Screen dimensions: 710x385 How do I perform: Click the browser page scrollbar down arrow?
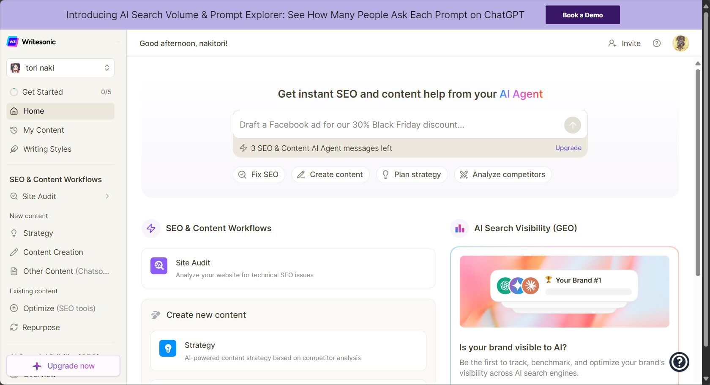(706, 379)
